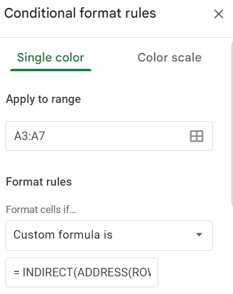Focus the custom formula text field
This screenshot has height=294, width=233.
(x=82, y=272)
